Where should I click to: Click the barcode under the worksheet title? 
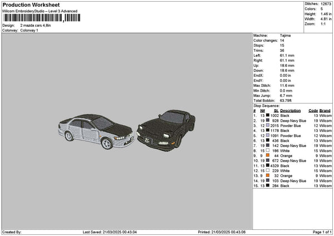coord(42,18)
